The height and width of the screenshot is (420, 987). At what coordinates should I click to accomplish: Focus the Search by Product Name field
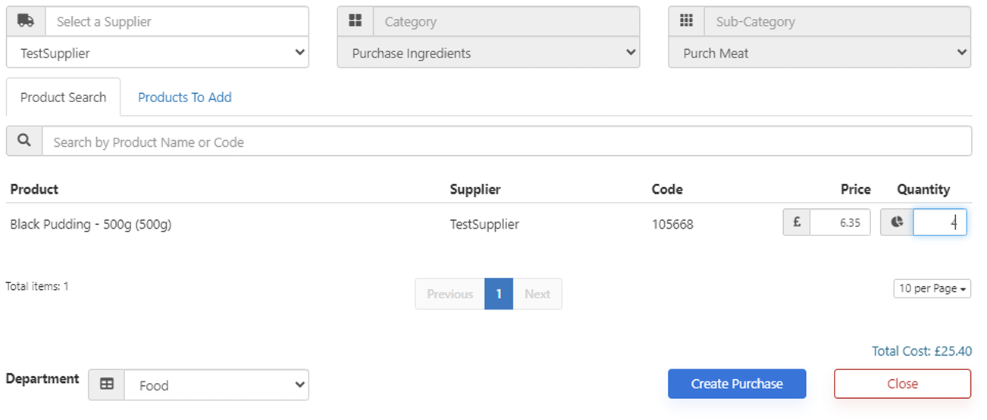[506, 142]
